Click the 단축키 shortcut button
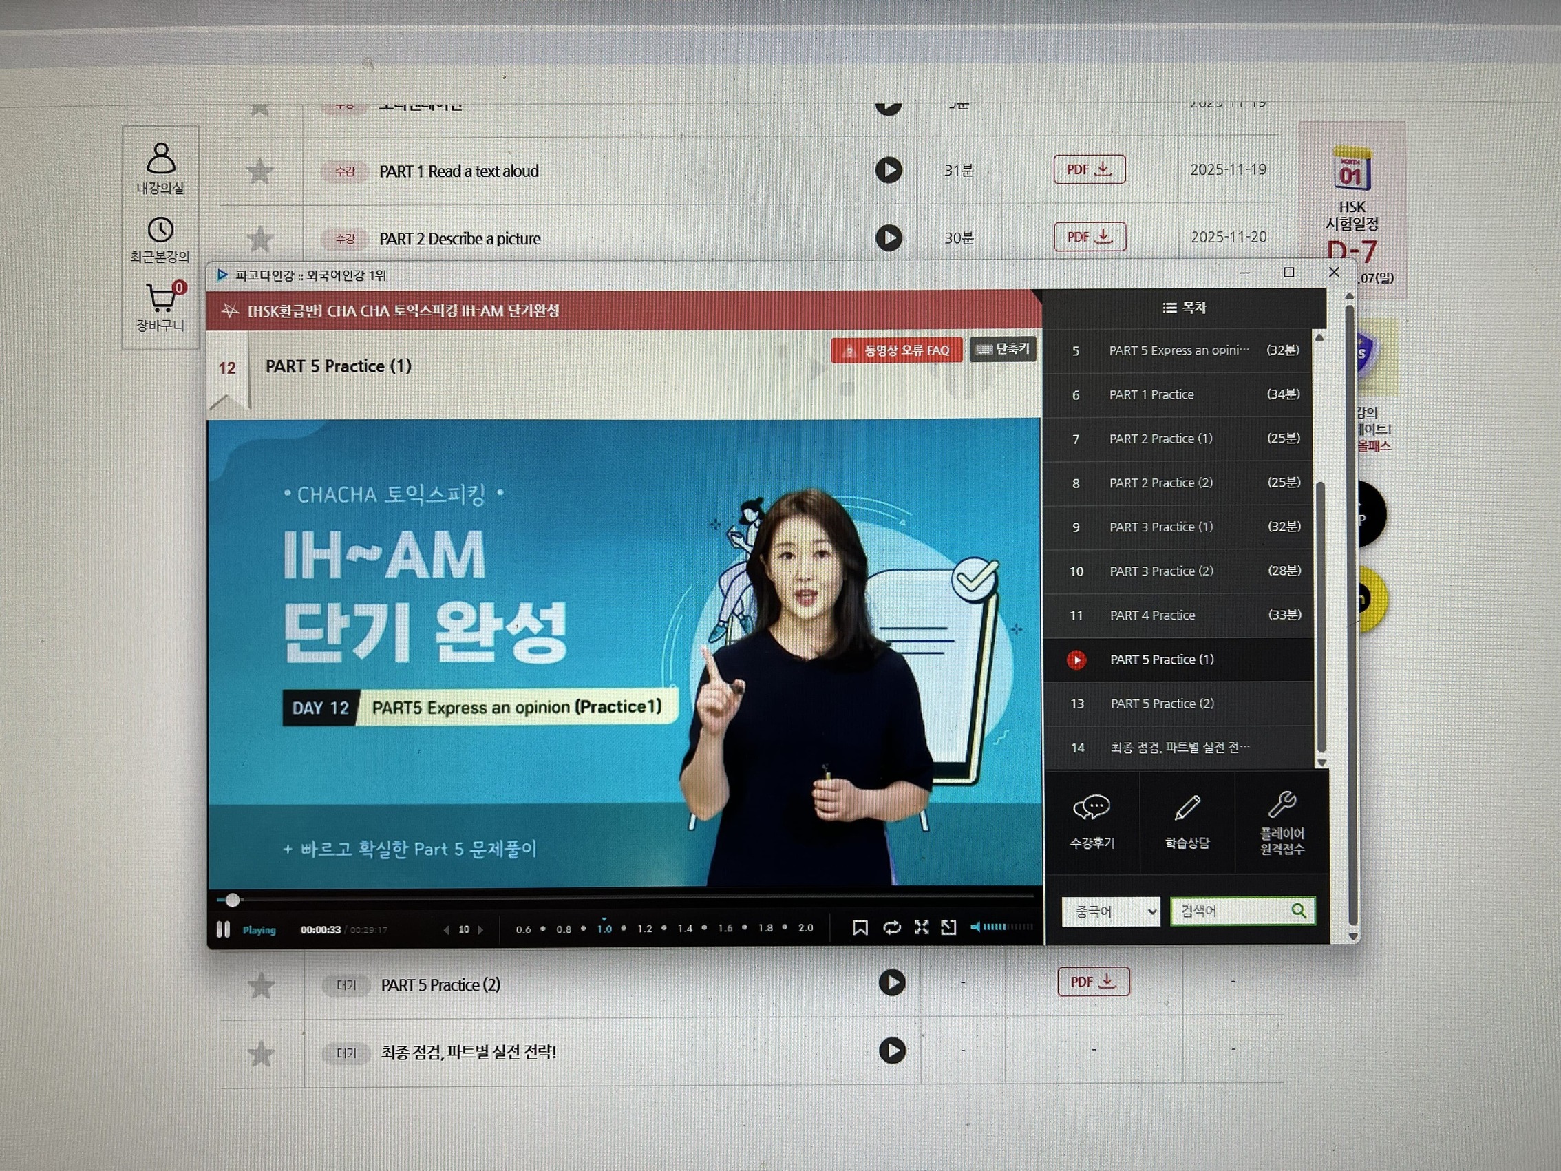Viewport: 1561px width, 1171px height. coord(1003,349)
